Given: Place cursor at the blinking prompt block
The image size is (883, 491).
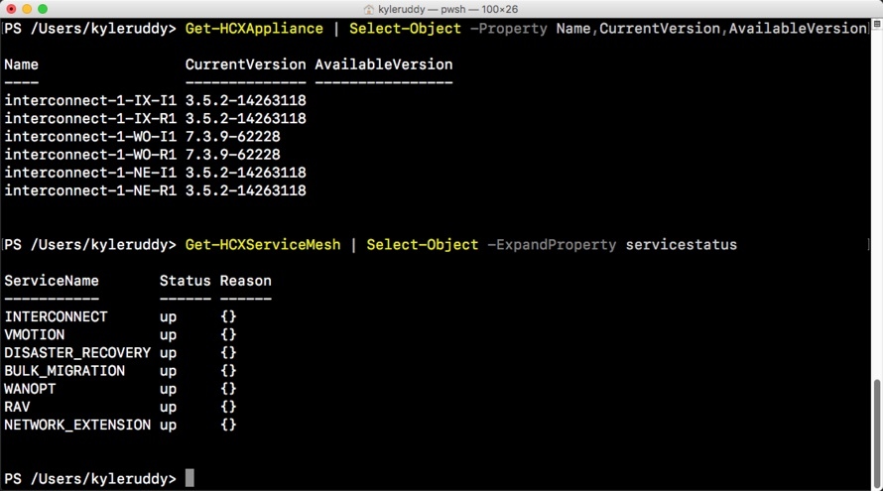Looking at the screenshot, I should 189,478.
